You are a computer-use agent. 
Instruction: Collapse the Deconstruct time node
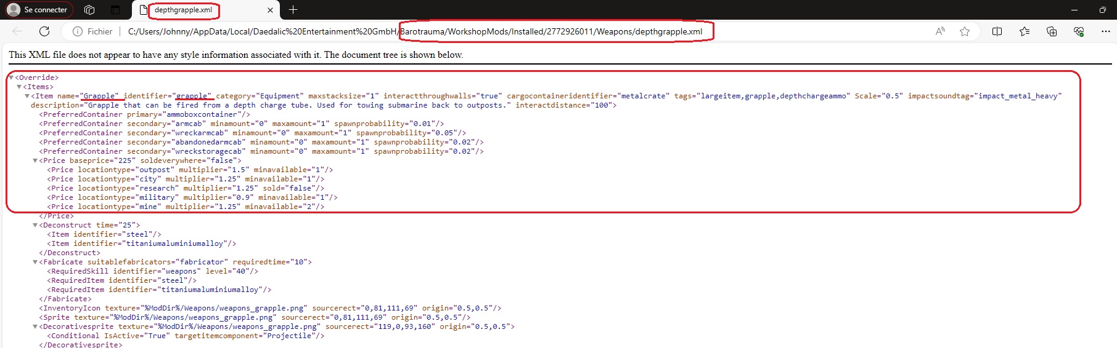[35, 225]
